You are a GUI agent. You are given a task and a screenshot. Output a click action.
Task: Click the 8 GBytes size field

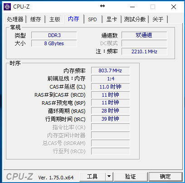coord(54,43)
